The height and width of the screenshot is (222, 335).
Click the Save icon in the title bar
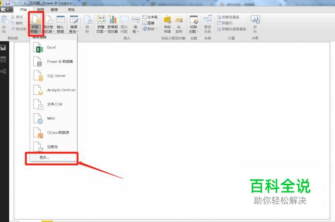(8, 3)
